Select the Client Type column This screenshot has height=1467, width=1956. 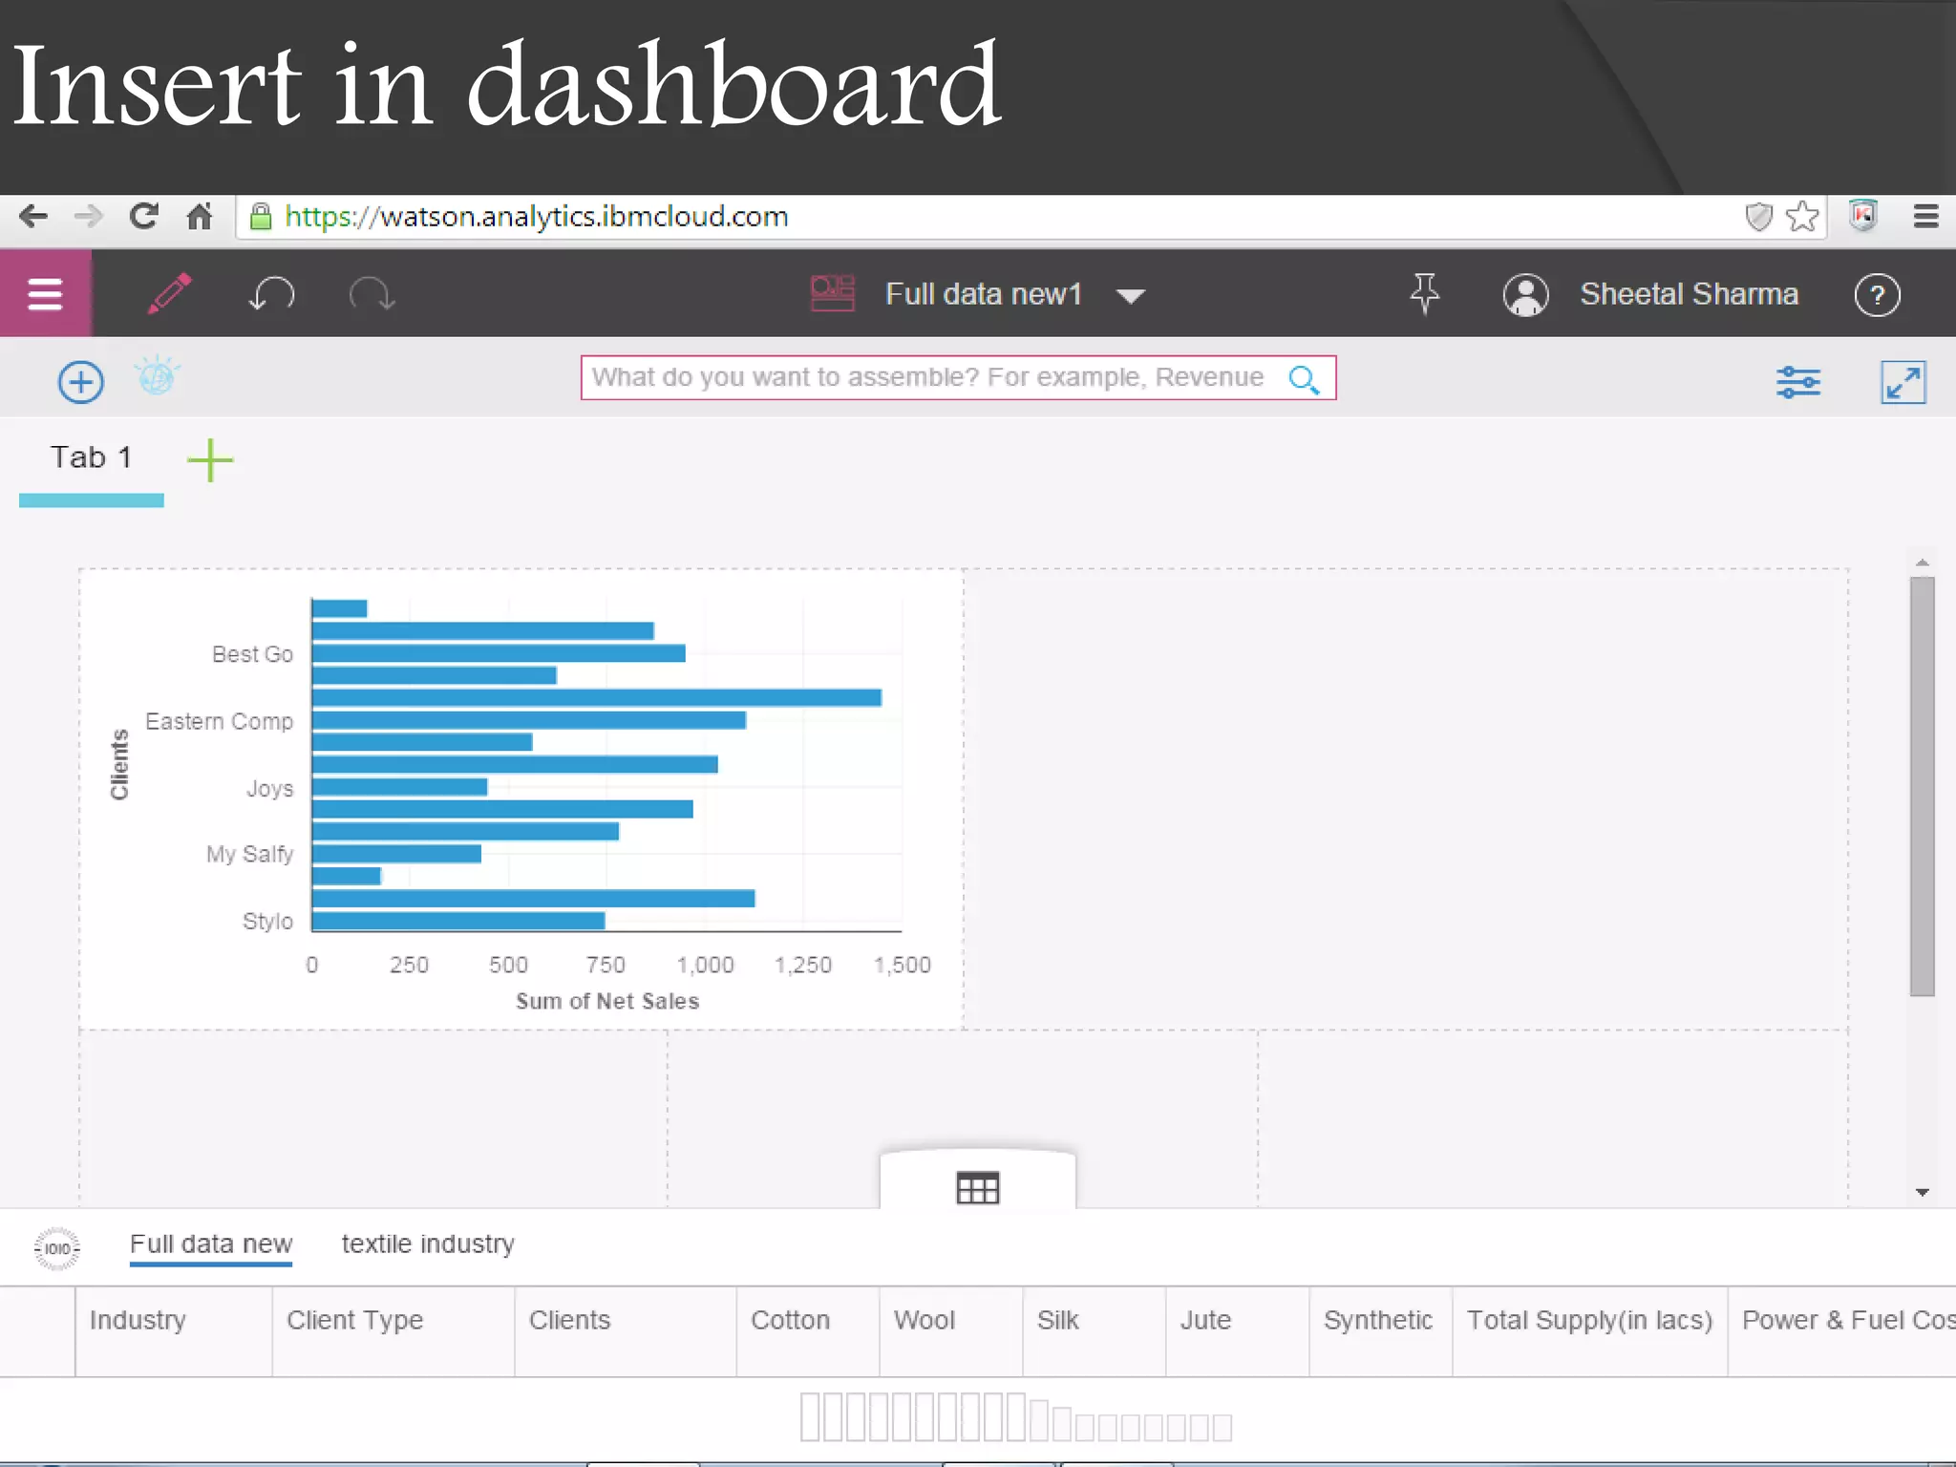pos(393,1330)
